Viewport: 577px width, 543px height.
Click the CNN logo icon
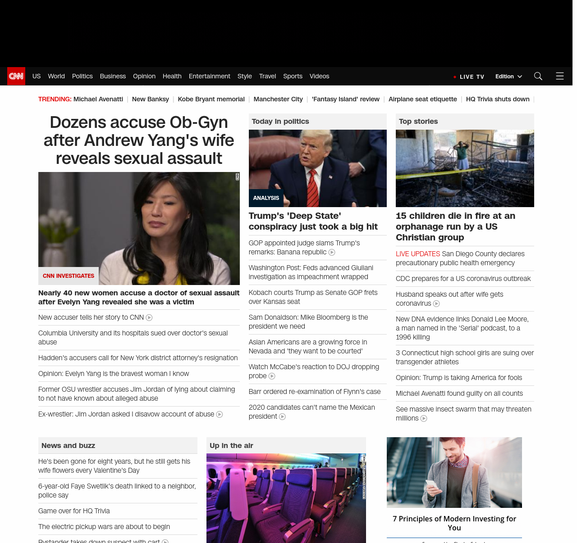pyautogui.click(x=16, y=76)
